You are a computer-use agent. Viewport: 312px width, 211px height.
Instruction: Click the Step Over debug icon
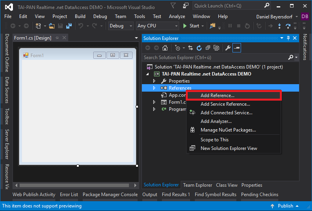[288, 26]
